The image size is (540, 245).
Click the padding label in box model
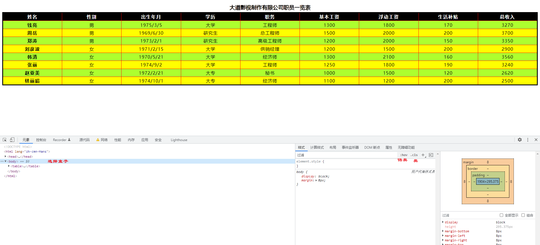478,175
